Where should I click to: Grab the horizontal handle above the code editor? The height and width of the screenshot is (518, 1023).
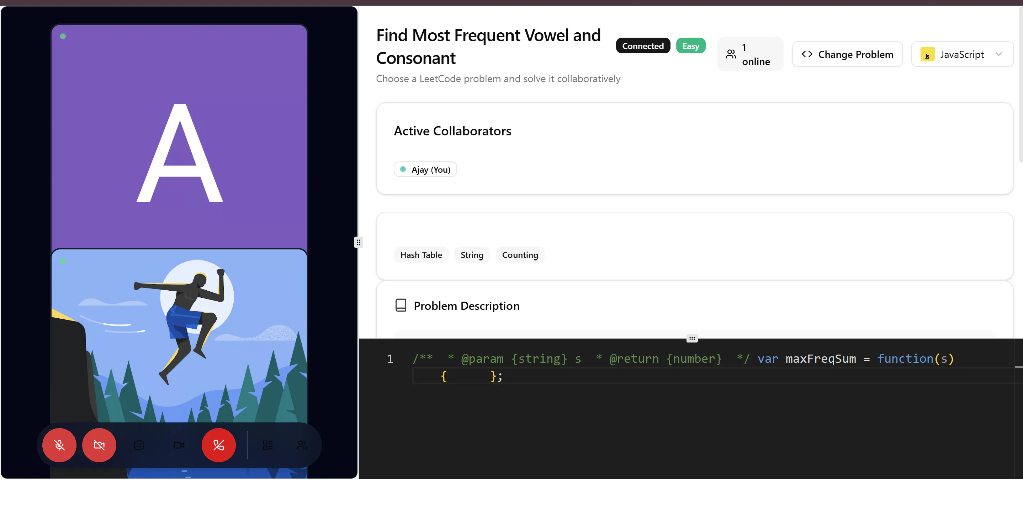(692, 338)
